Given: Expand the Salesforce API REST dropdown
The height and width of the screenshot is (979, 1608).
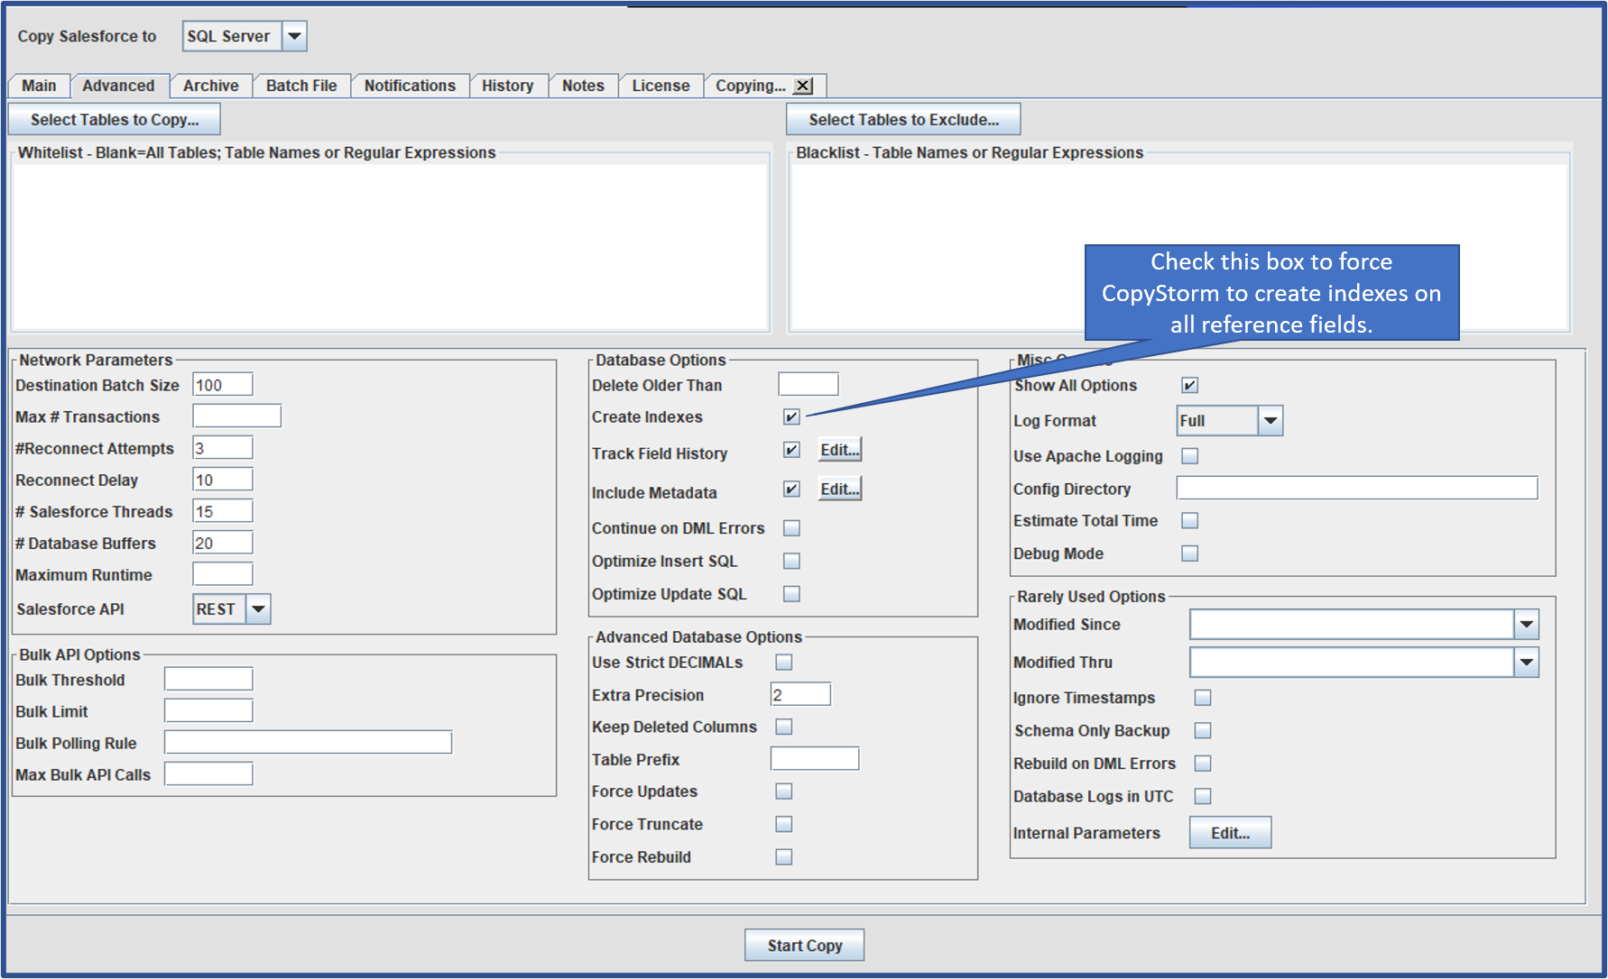Looking at the screenshot, I should (x=259, y=609).
